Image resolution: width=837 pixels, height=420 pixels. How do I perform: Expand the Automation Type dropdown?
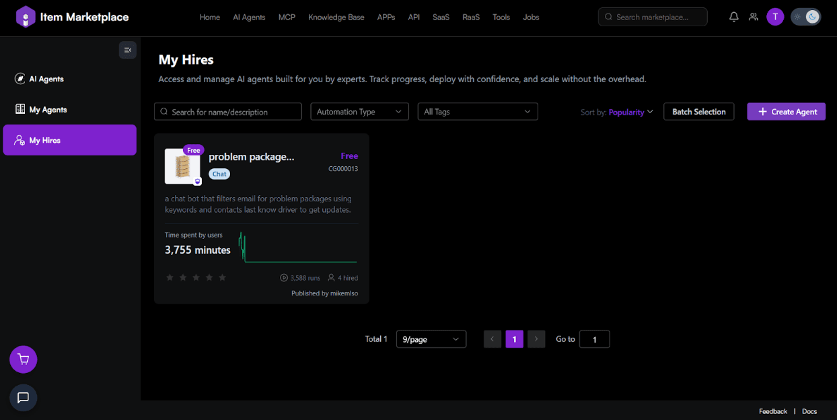359,112
